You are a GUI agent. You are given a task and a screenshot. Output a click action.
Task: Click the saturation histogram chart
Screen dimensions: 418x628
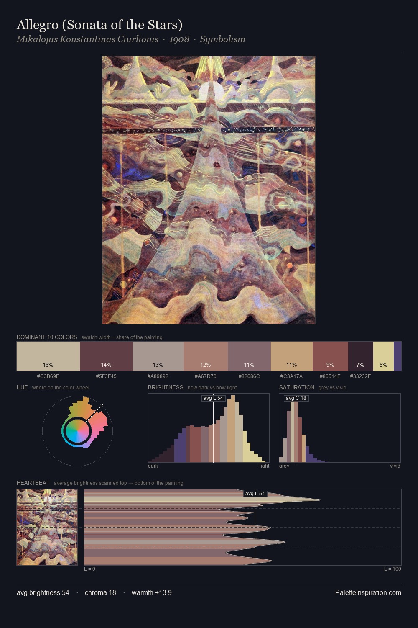[x=340, y=428]
